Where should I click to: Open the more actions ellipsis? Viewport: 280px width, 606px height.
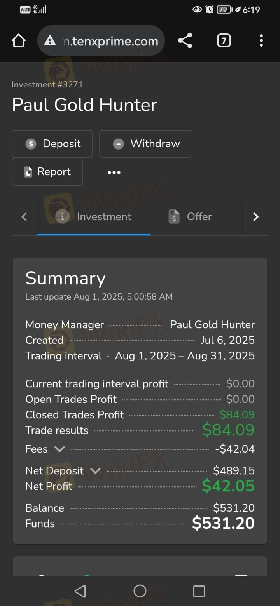pyautogui.click(x=114, y=172)
